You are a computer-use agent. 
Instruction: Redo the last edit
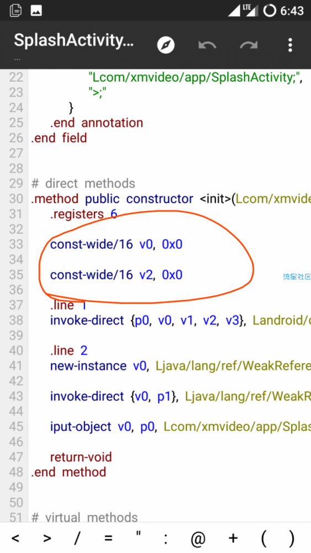[x=249, y=45]
